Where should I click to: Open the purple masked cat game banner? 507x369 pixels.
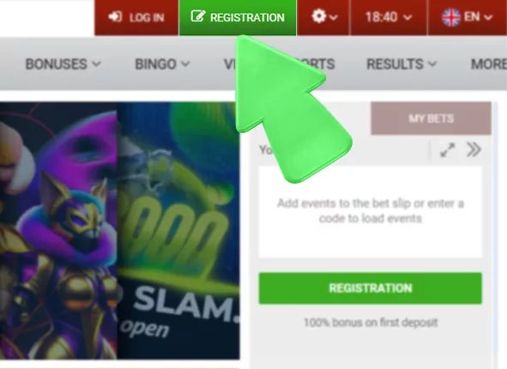click(58, 230)
